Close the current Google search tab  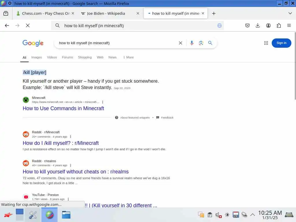[203, 13]
